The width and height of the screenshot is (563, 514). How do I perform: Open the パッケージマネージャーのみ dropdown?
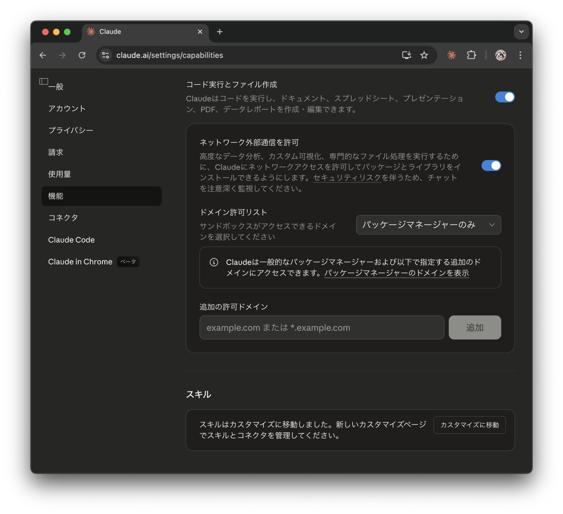(x=428, y=225)
